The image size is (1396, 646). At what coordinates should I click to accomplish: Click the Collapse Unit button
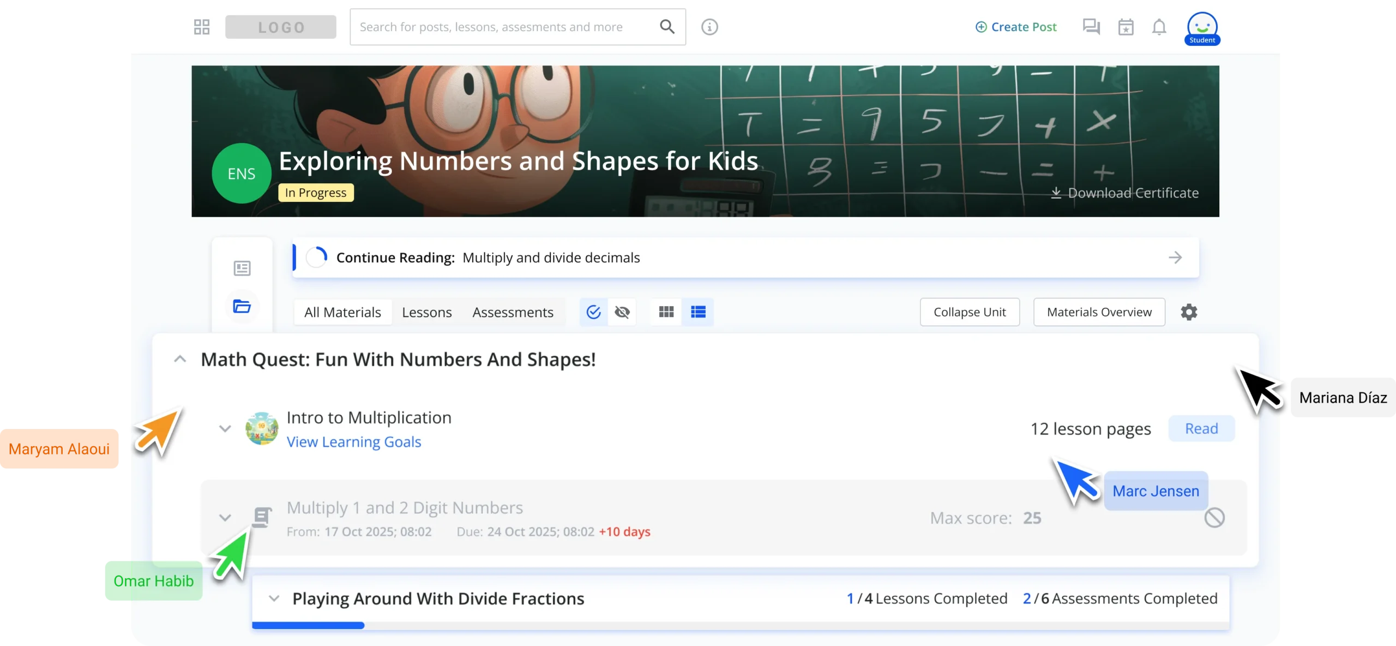coord(969,312)
